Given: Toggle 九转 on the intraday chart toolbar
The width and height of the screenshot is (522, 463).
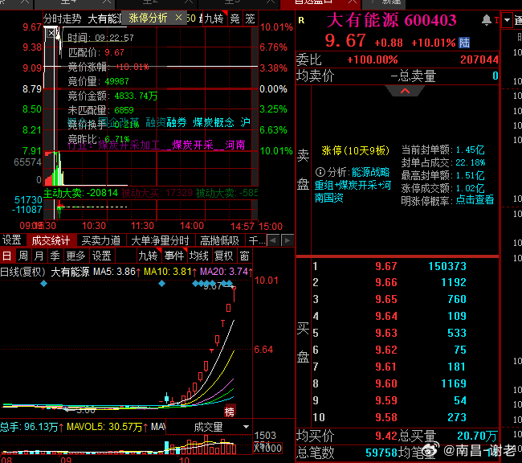Looking at the screenshot, I should pyautogui.click(x=214, y=18).
